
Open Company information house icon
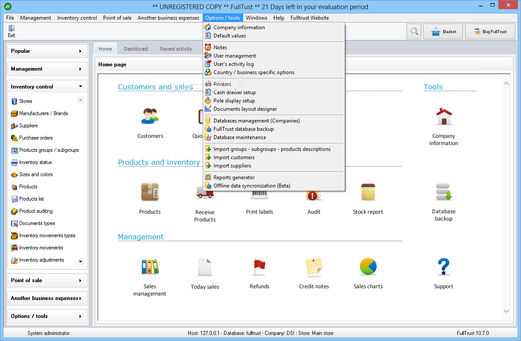(x=444, y=116)
